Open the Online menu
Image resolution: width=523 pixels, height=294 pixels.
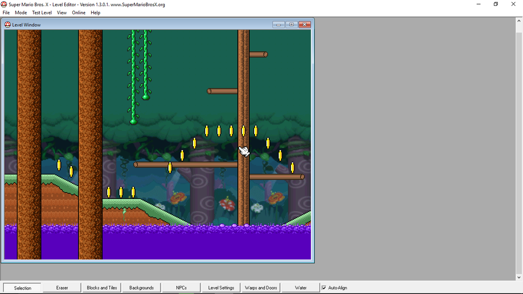78,13
